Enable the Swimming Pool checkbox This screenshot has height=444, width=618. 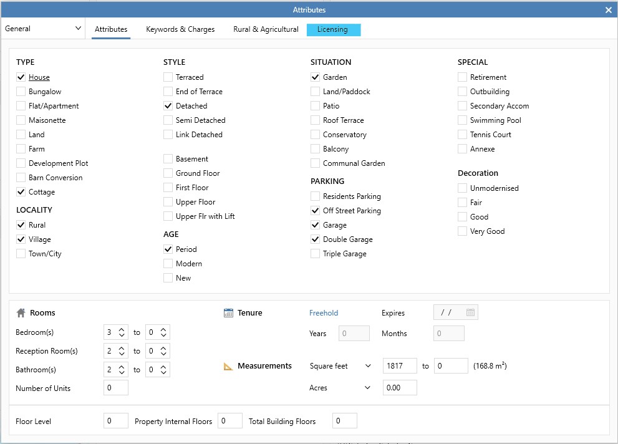point(462,120)
